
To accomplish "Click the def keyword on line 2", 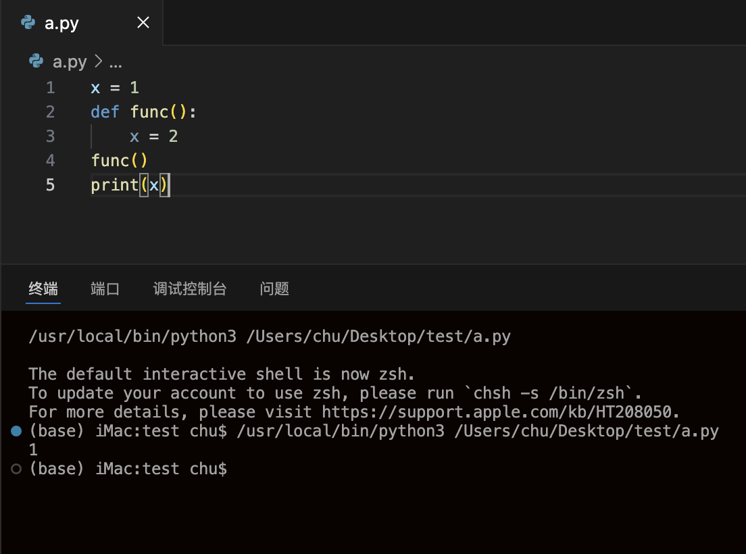I will 105,112.
